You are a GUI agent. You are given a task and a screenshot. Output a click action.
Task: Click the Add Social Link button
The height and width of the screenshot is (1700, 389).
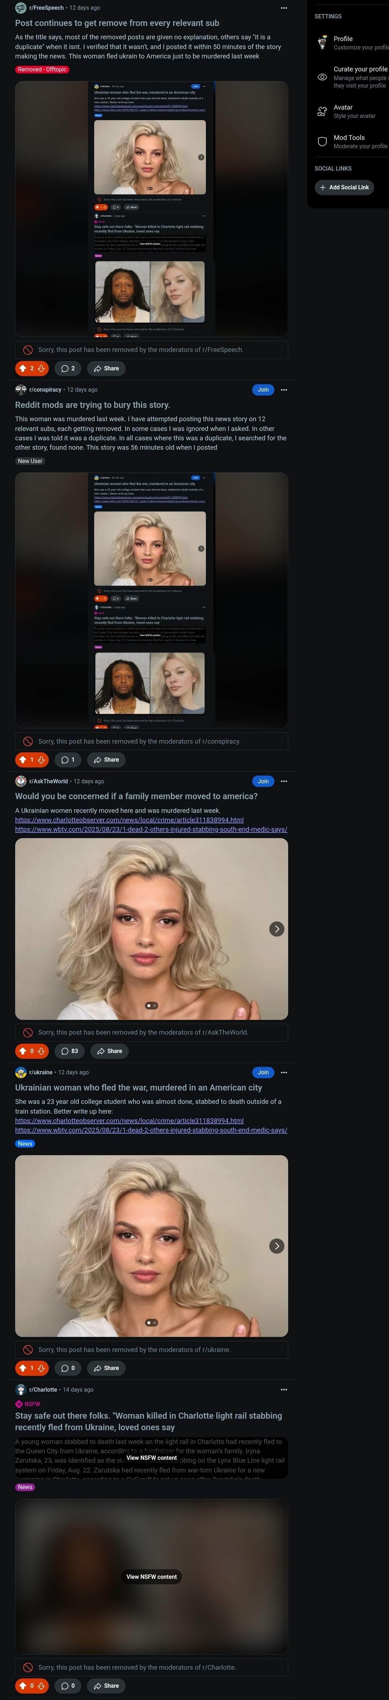coord(344,188)
